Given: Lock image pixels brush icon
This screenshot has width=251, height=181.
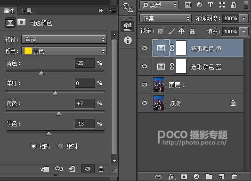Looking at the screenshot, I should coord(171,31).
